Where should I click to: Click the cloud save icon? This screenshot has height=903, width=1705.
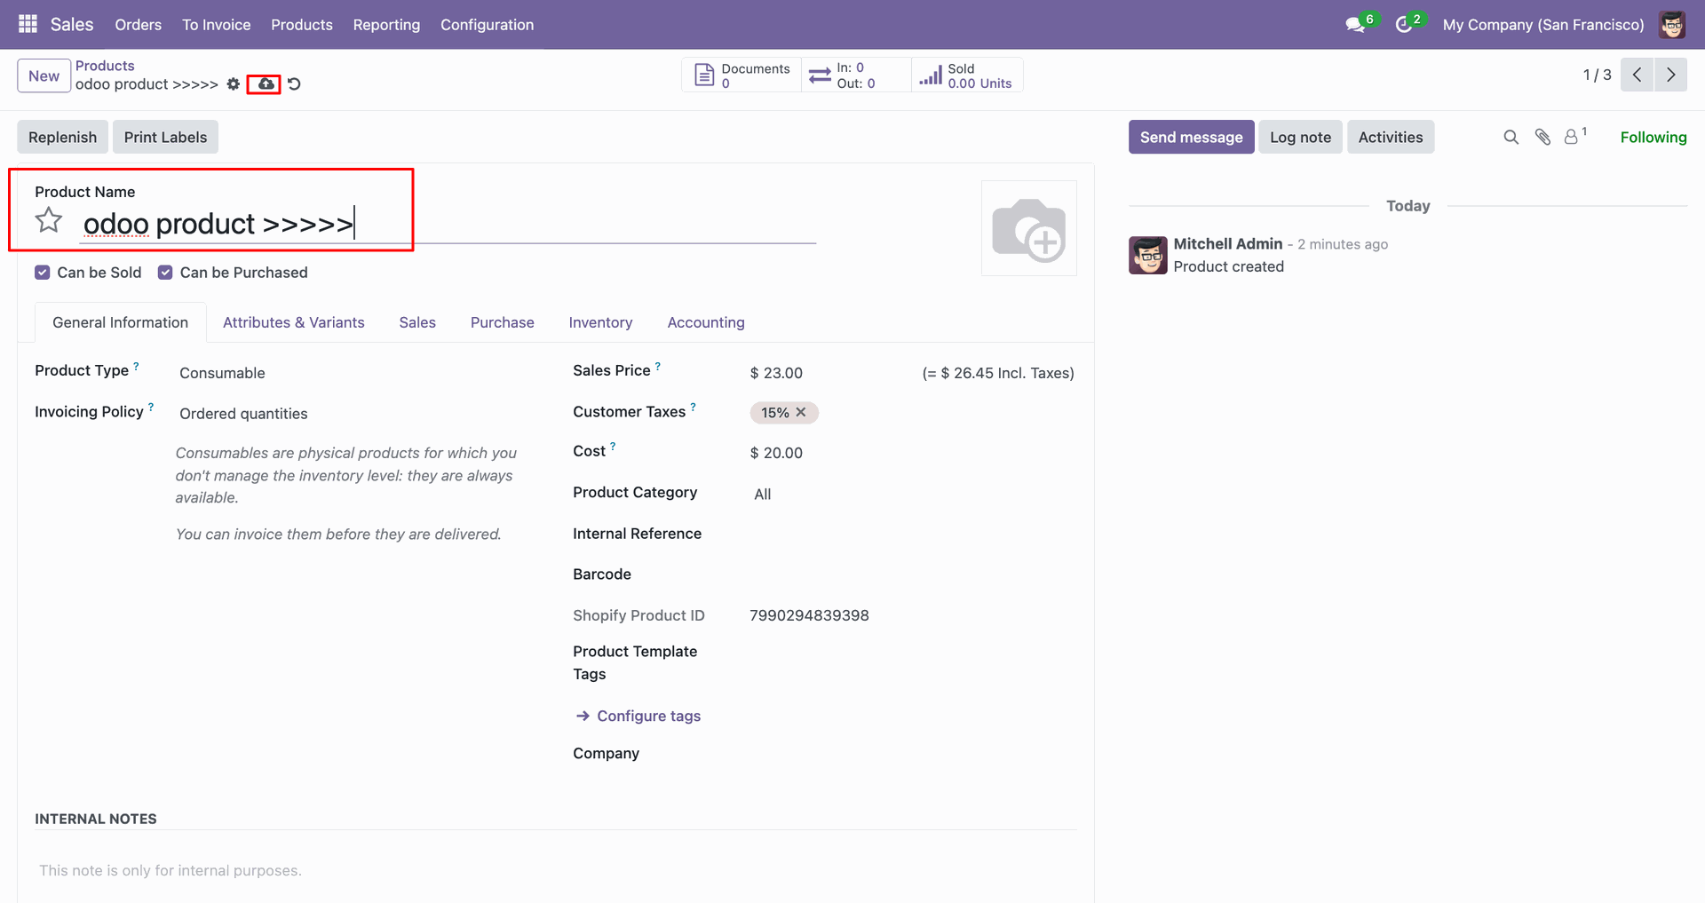coord(266,83)
